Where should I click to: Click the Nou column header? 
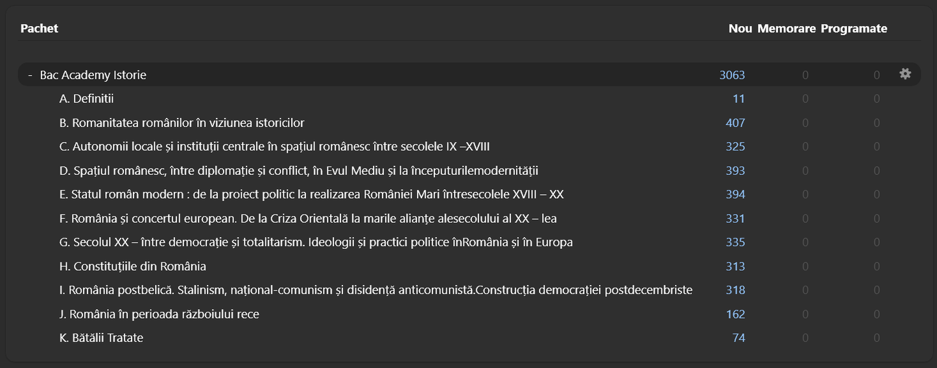coord(740,29)
